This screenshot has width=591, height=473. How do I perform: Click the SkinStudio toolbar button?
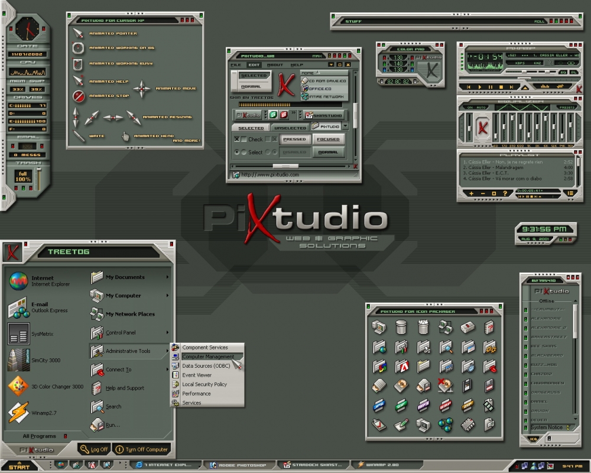[324, 115]
